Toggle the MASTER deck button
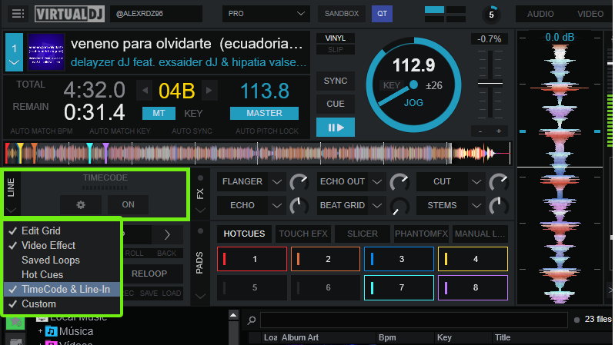615x345 pixels. pyautogui.click(x=264, y=113)
